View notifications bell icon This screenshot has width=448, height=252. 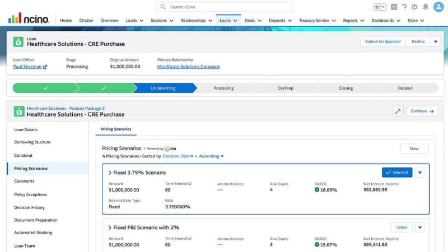[426, 7]
